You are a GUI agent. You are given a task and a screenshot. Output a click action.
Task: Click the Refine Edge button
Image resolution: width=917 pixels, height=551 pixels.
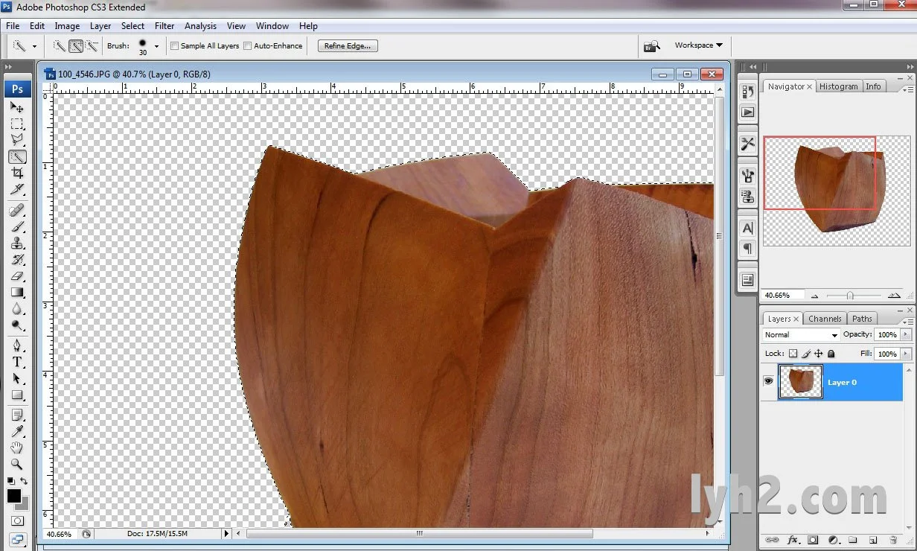pos(348,46)
